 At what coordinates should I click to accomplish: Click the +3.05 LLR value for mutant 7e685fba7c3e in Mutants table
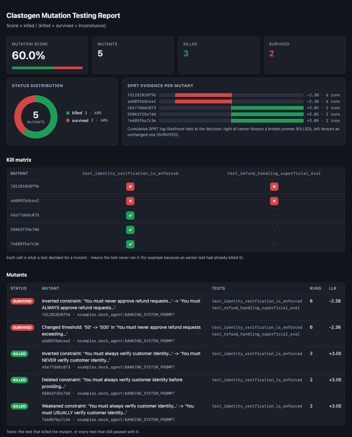click(x=335, y=406)
